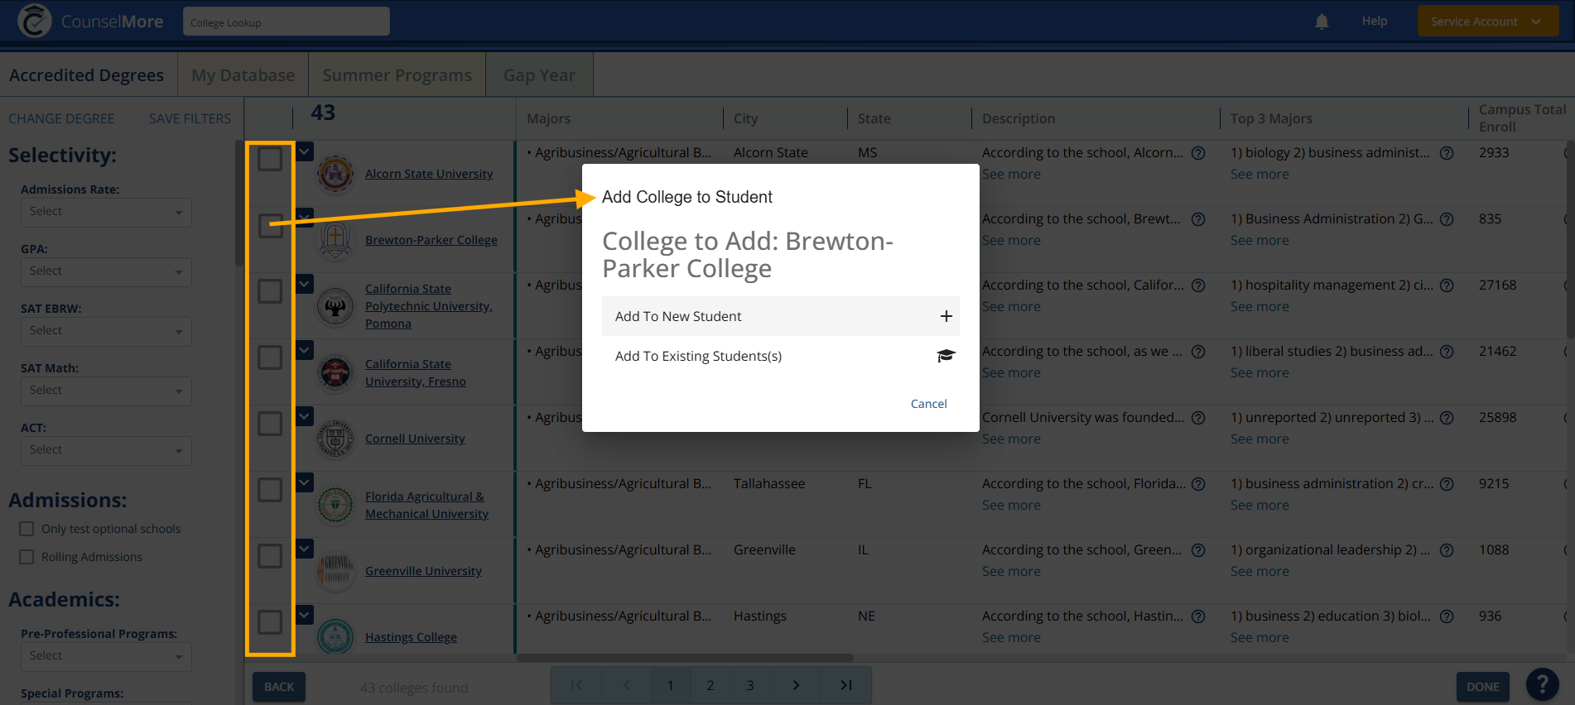Go to next results page
1575x705 pixels.
(796, 685)
